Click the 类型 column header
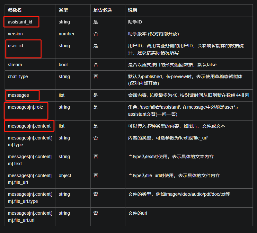The width and height of the screenshot is (257, 233). pyautogui.click(x=63, y=10)
